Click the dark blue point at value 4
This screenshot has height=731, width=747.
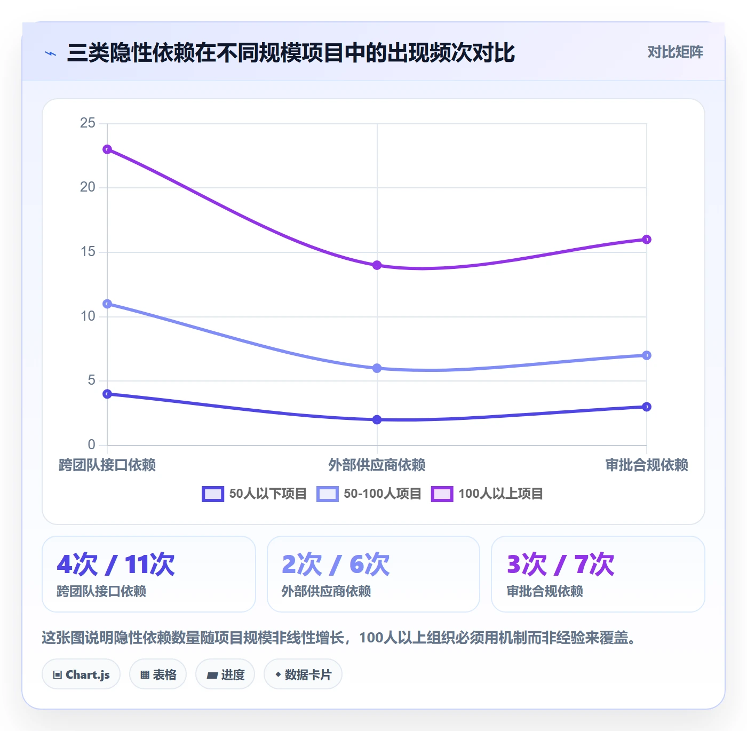pos(107,394)
